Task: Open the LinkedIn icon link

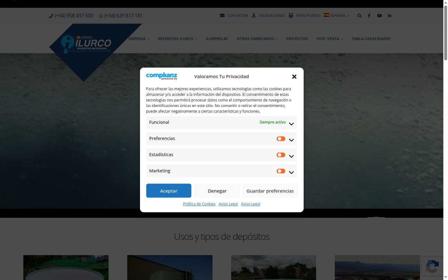Action: coord(390,16)
